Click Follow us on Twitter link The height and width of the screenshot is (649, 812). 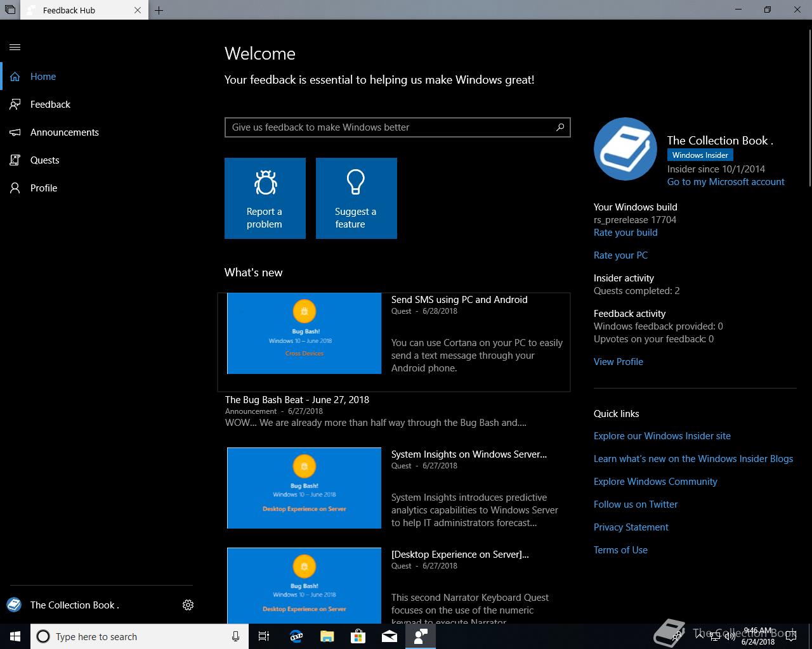pyautogui.click(x=636, y=504)
